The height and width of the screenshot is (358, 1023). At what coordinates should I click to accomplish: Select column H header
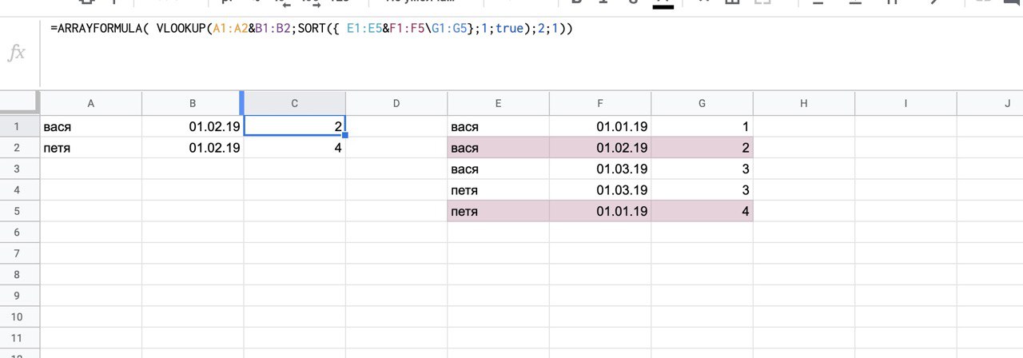(x=804, y=102)
